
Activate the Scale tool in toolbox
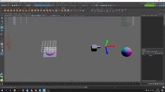pyautogui.click(x=2, y=34)
